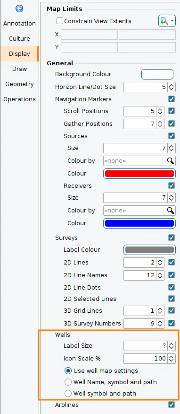
Task: Click the Horizon Line/Dot Size value field
Action: click(146, 87)
